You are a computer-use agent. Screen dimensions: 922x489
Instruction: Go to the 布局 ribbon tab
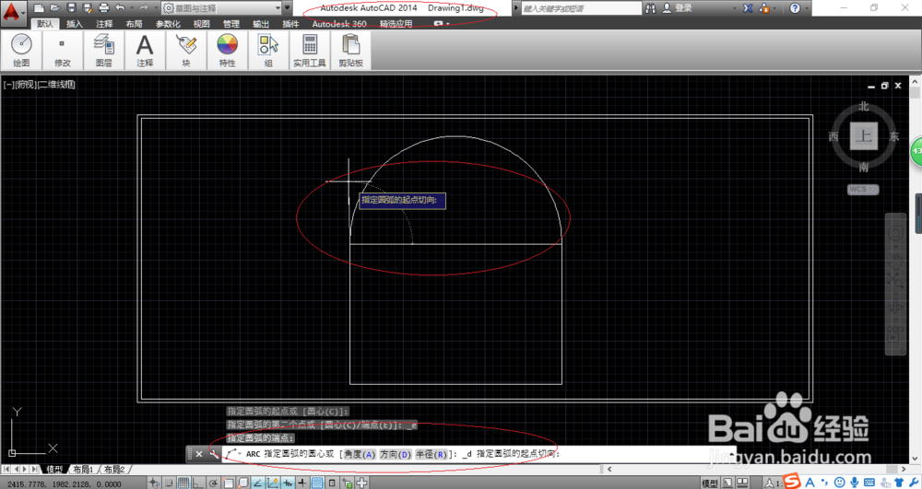(x=134, y=23)
